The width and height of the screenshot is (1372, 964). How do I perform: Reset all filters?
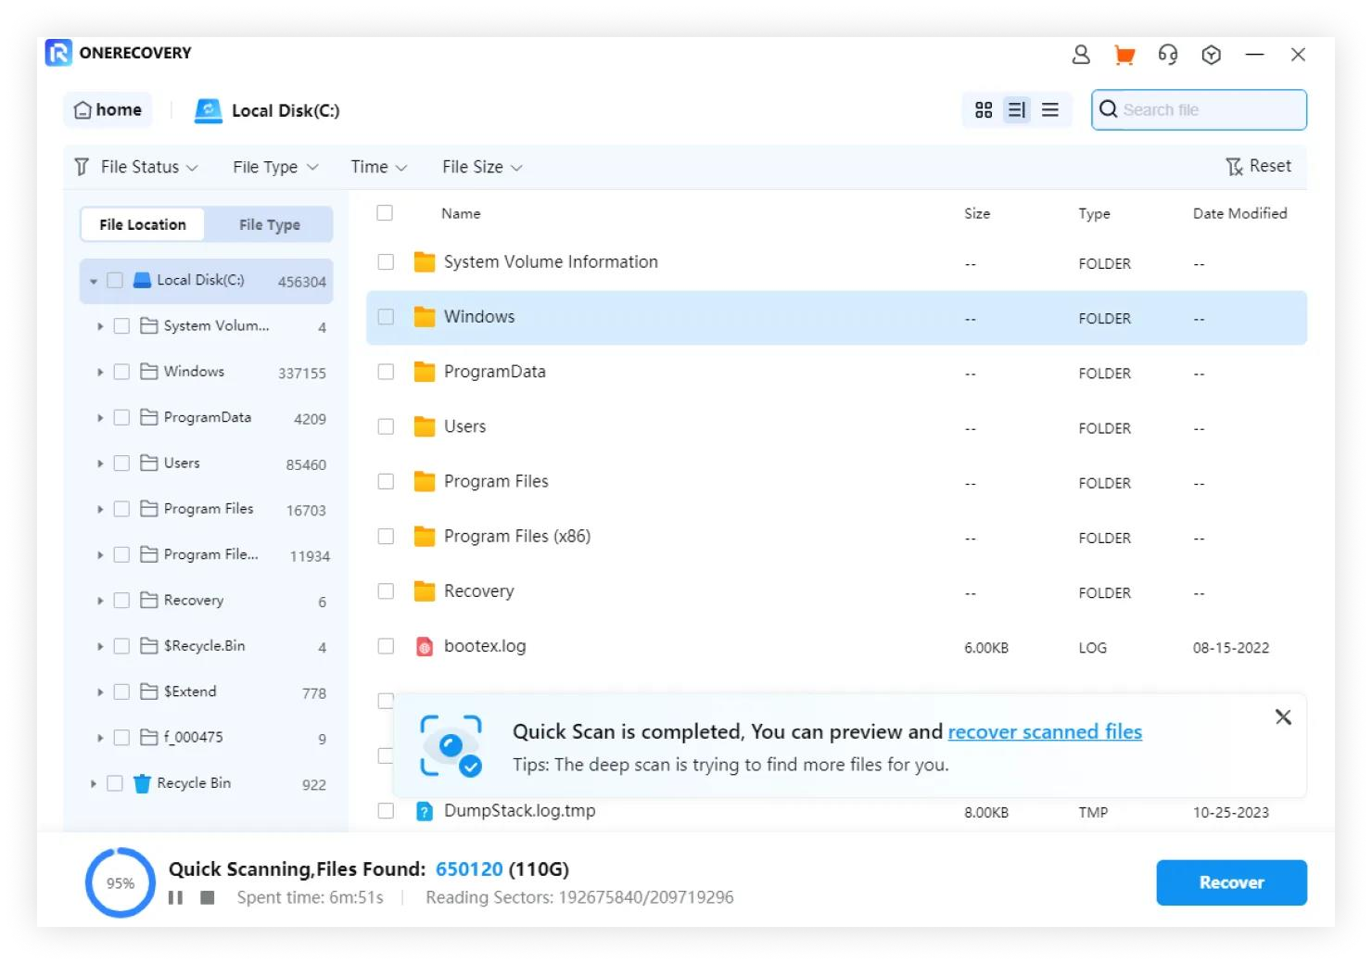pyautogui.click(x=1258, y=166)
